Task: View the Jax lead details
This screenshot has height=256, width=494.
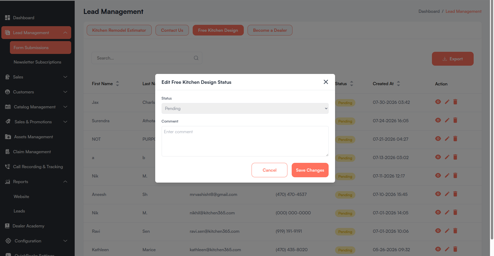Action: pyautogui.click(x=438, y=102)
